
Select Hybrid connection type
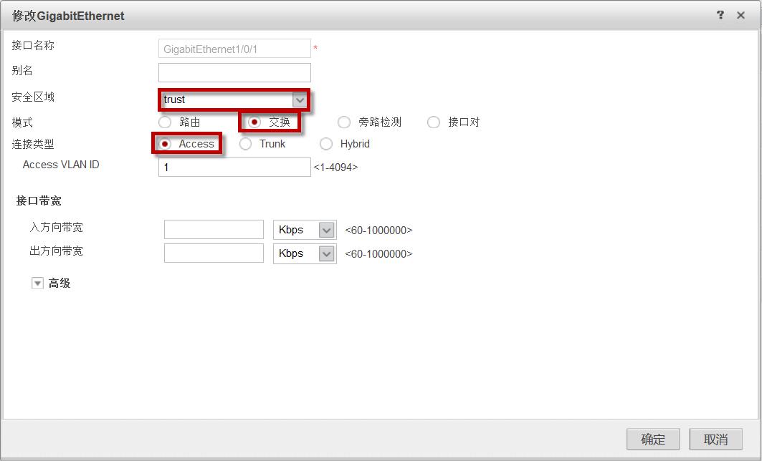pos(326,144)
